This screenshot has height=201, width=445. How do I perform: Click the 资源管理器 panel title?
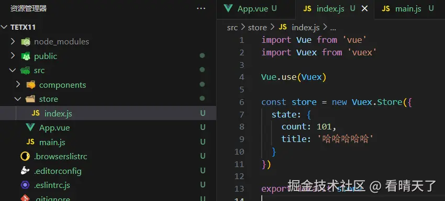coord(28,8)
